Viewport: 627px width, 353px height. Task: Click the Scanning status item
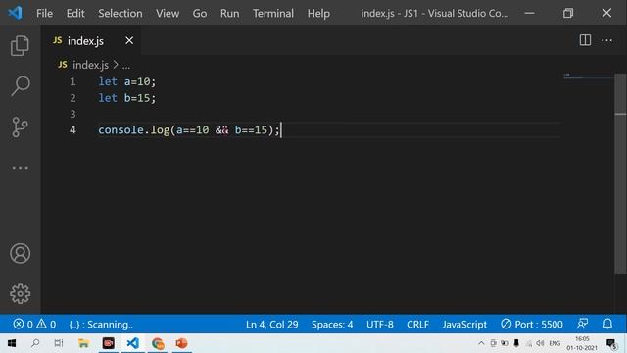click(x=101, y=325)
